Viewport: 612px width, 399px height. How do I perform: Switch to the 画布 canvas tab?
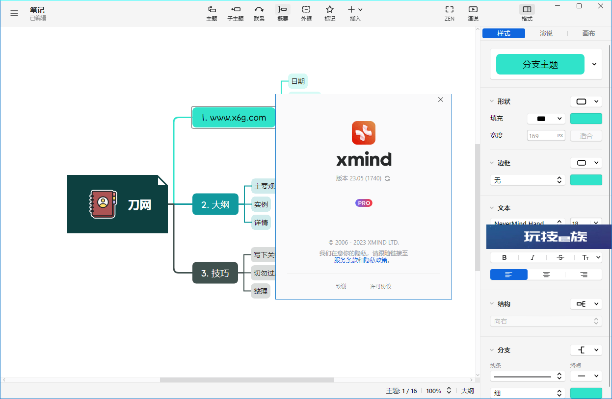589,33
